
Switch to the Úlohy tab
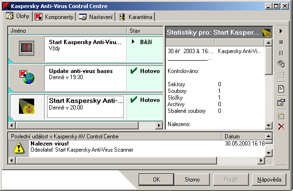point(18,16)
